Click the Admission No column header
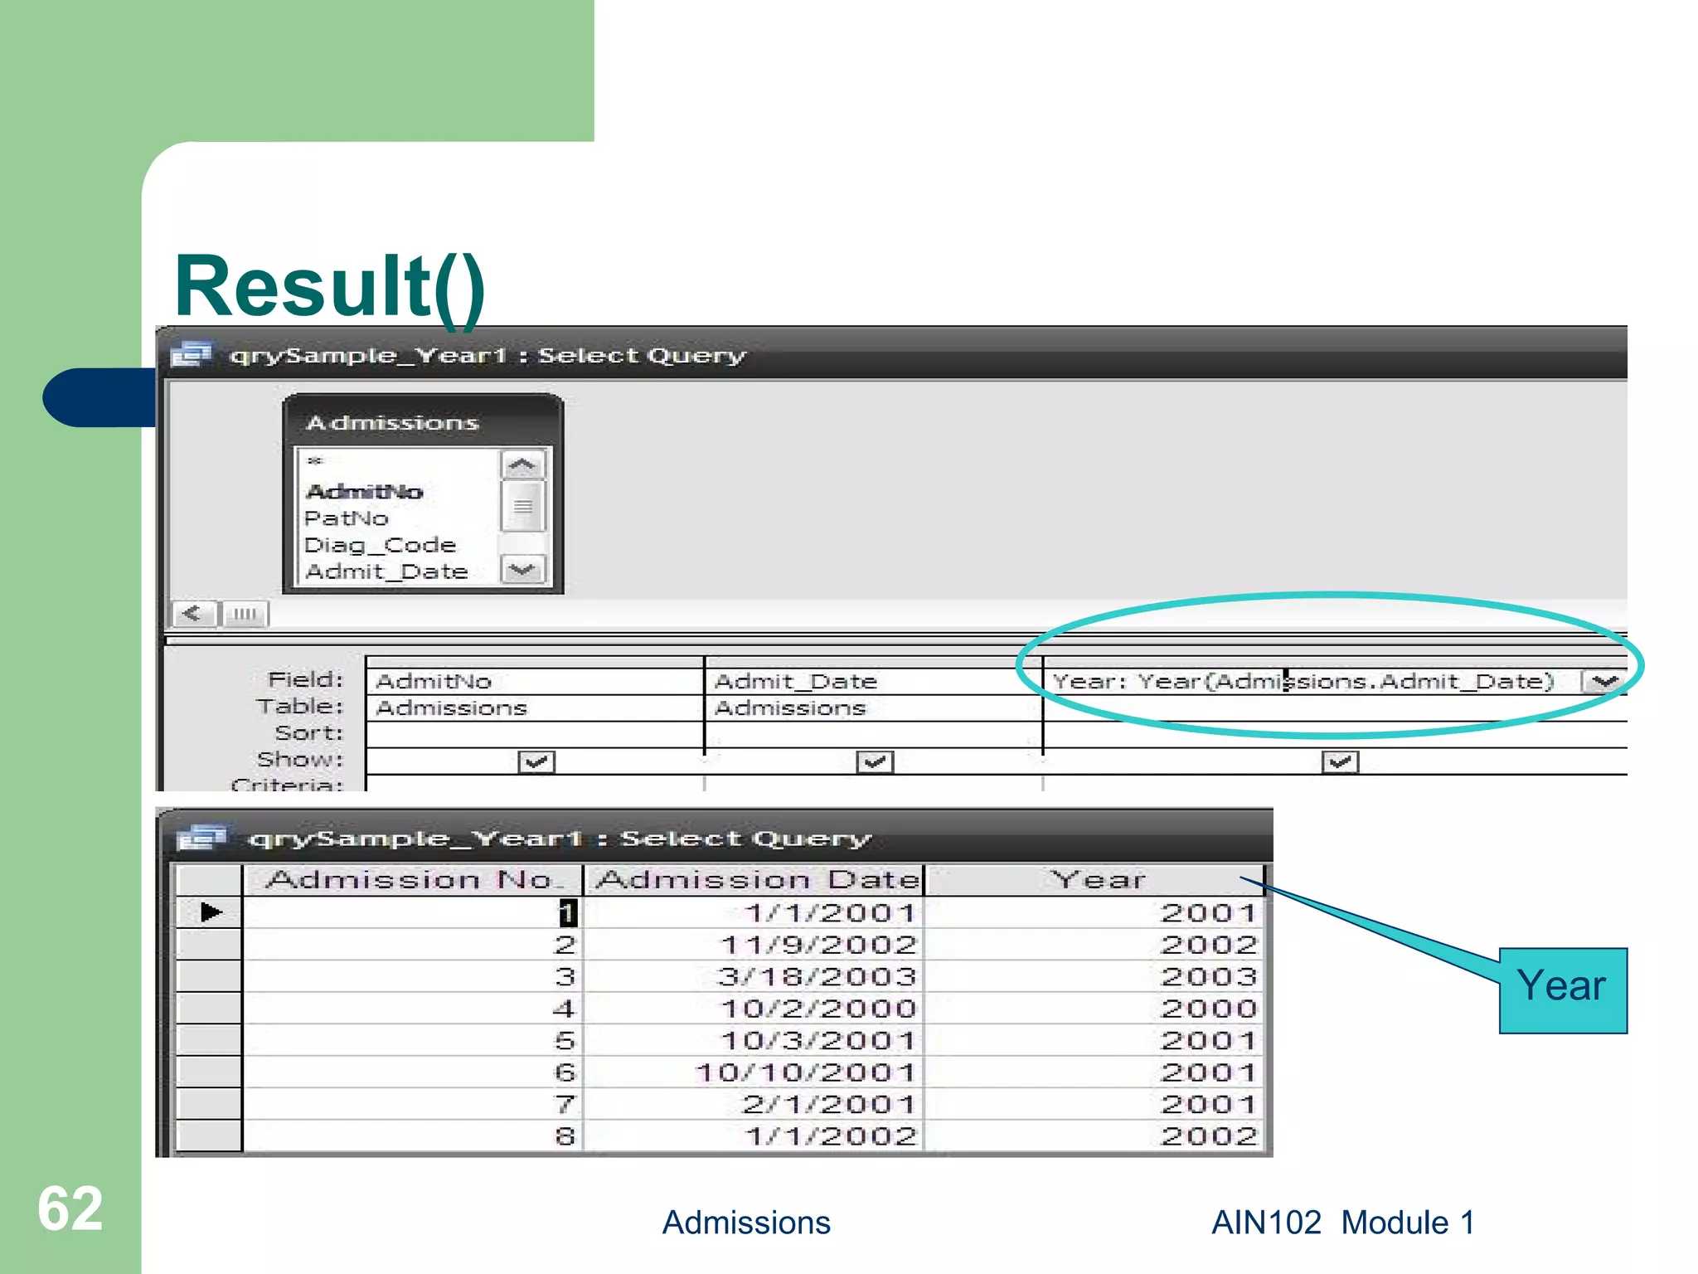 [412, 880]
